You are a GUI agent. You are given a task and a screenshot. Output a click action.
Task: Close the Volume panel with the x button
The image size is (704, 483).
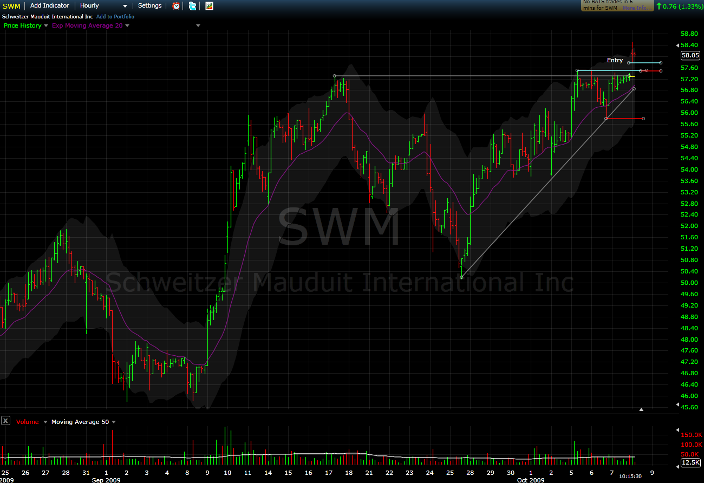(x=5, y=421)
